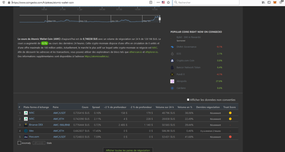Click the Akropolis coin icon

click(172, 81)
